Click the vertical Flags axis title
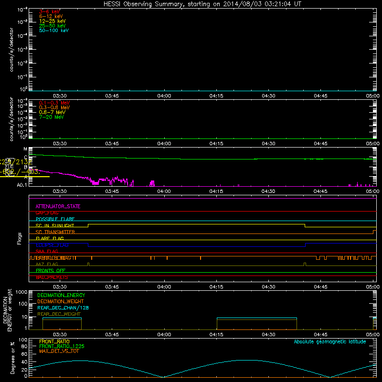 coord(20,238)
